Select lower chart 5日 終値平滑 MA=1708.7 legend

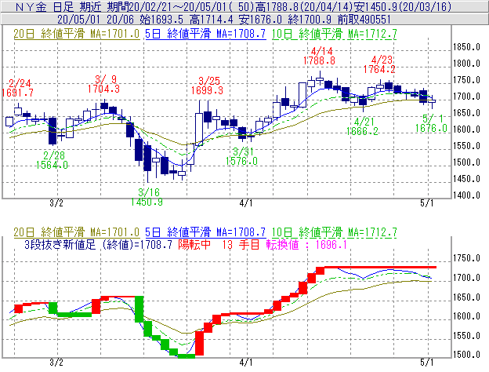(205, 232)
